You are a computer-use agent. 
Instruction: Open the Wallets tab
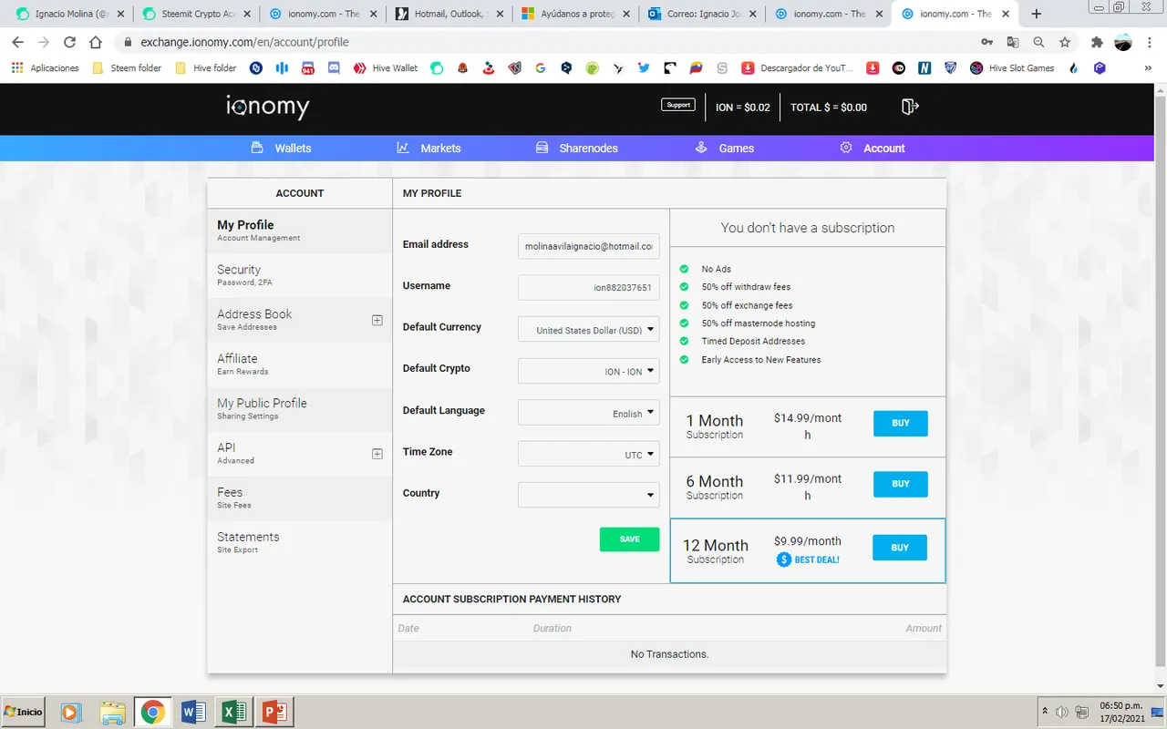pos(281,148)
